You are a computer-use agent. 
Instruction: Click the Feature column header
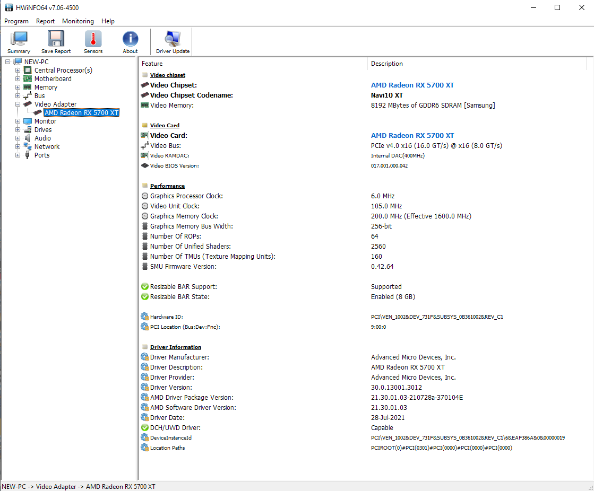coord(253,64)
